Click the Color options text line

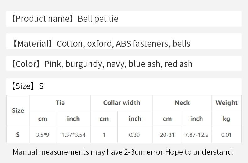click(102, 64)
